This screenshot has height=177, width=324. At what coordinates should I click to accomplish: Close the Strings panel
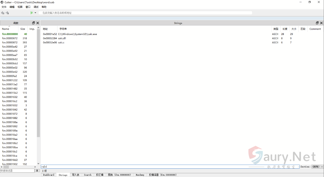click(x=322, y=23)
